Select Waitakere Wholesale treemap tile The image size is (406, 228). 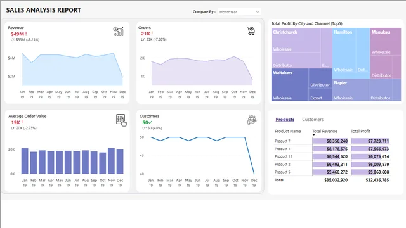coord(290,84)
